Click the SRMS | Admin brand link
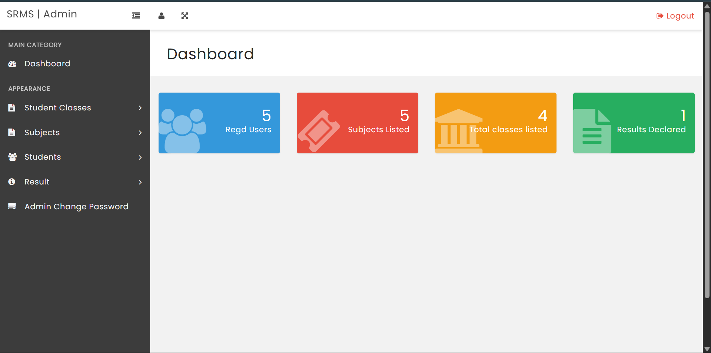711x353 pixels. 42,14
